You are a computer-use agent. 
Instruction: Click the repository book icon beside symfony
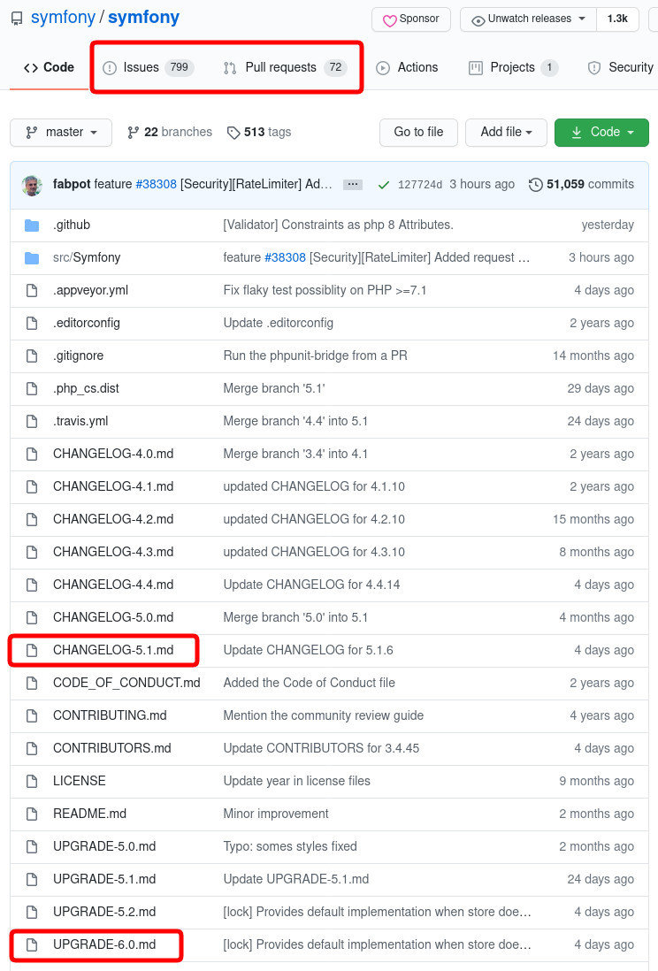pos(17,19)
